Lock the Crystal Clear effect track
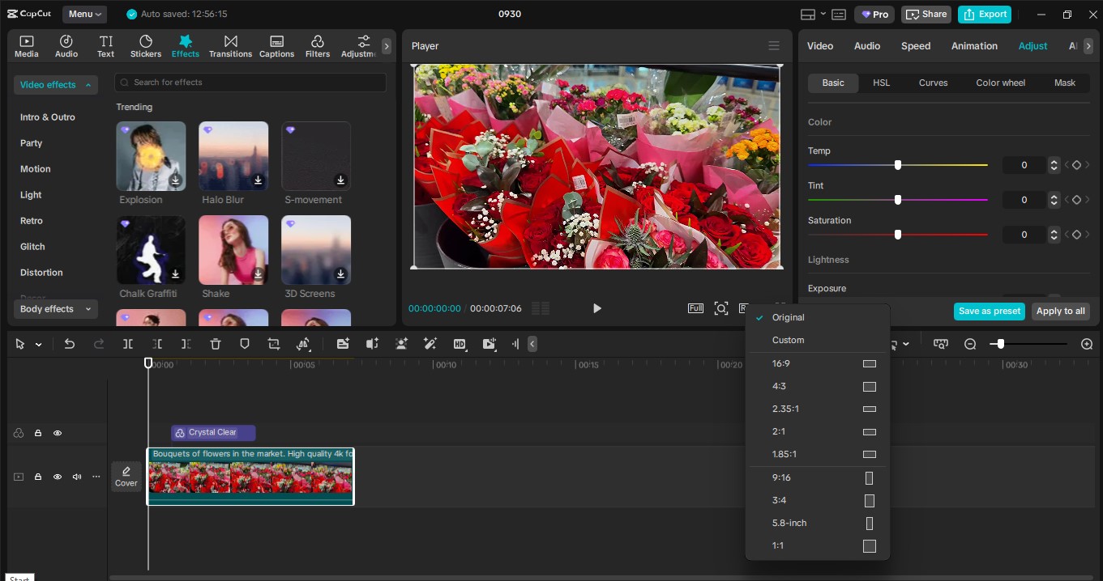Viewport: 1103px width, 581px height. 37,433
